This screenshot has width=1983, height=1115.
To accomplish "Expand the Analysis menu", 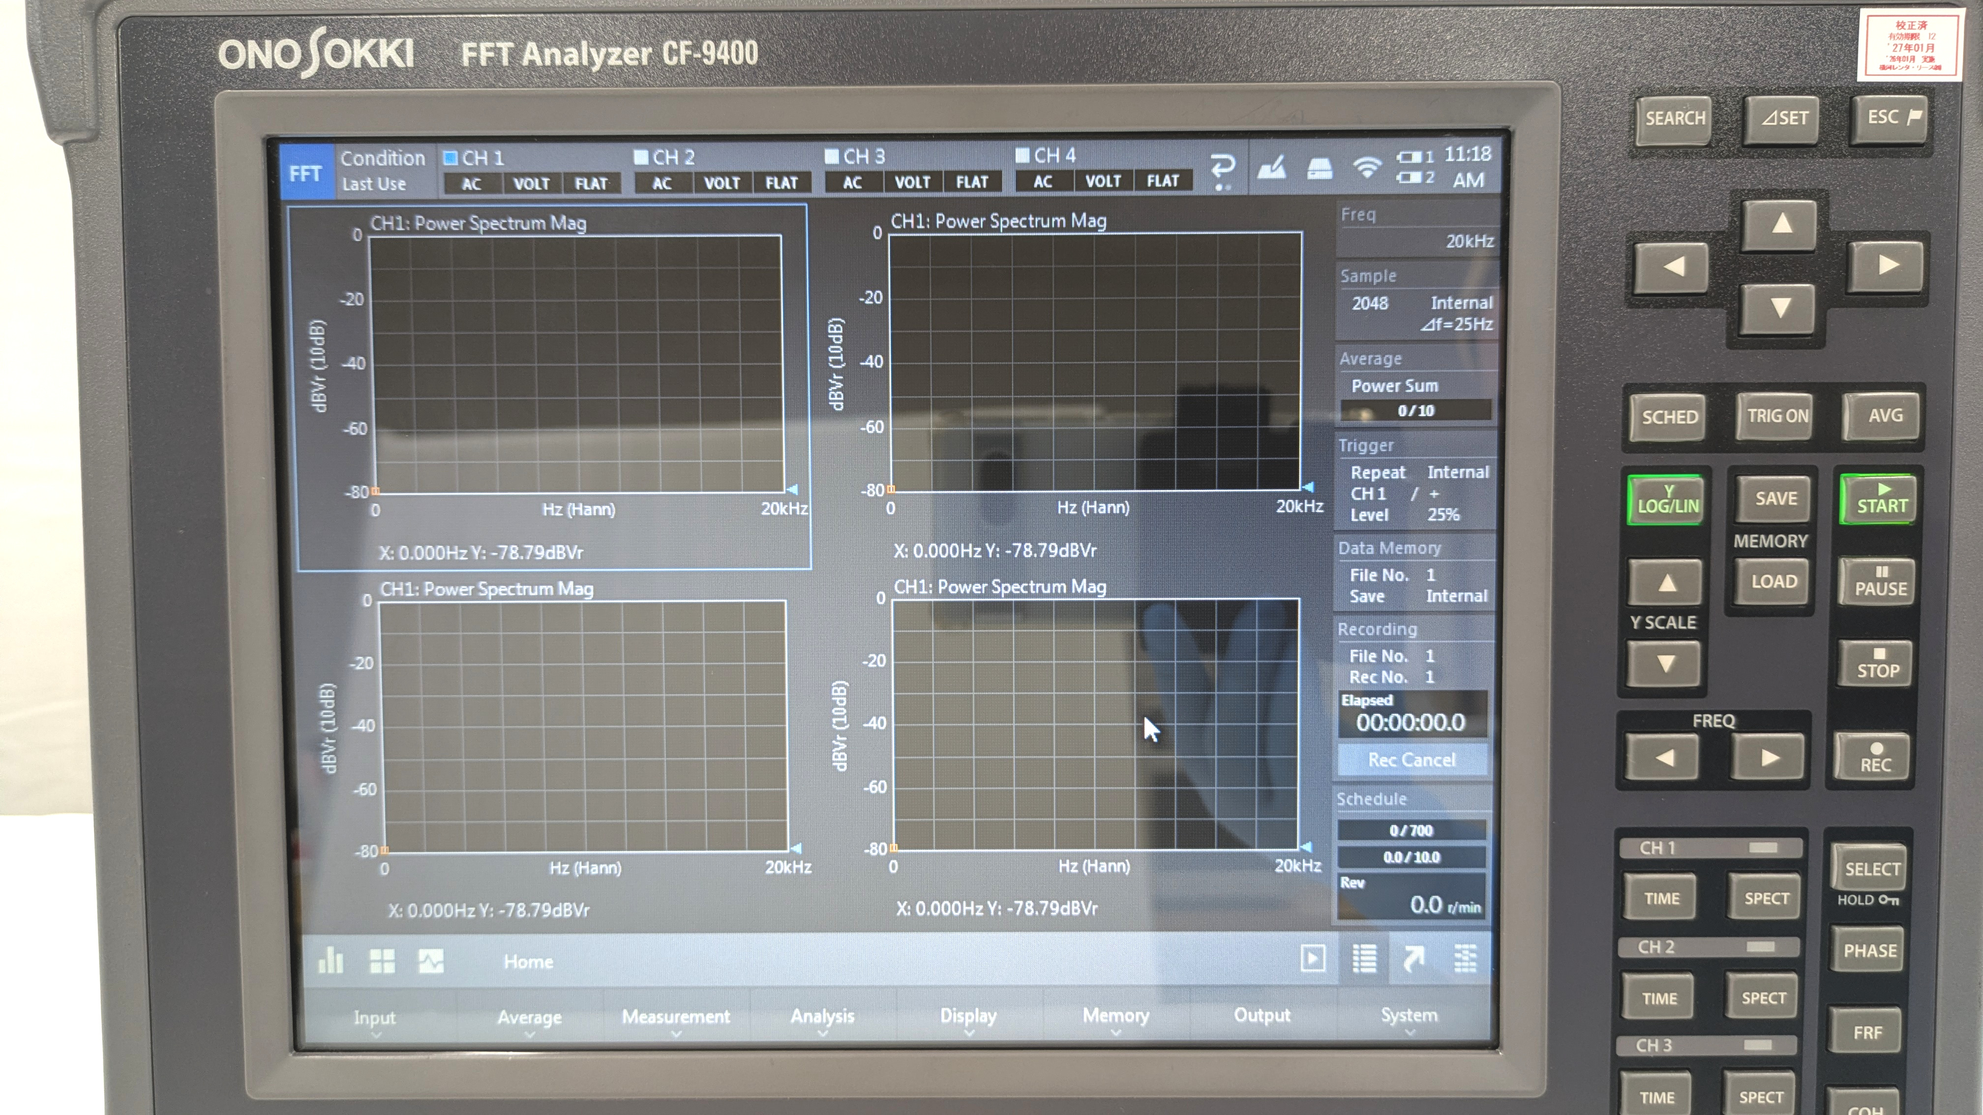I will pyautogui.click(x=822, y=1017).
